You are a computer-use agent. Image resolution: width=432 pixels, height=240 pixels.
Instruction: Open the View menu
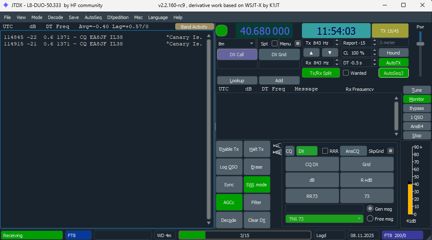pos(21,17)
